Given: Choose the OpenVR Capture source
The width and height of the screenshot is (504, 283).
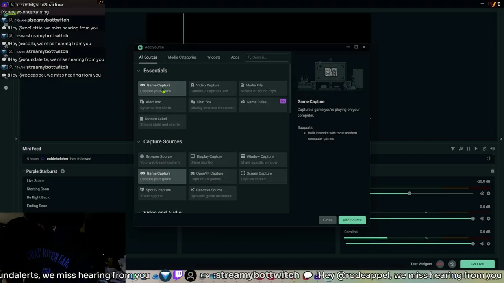Looking at the screenshot, I should [212, 176].
